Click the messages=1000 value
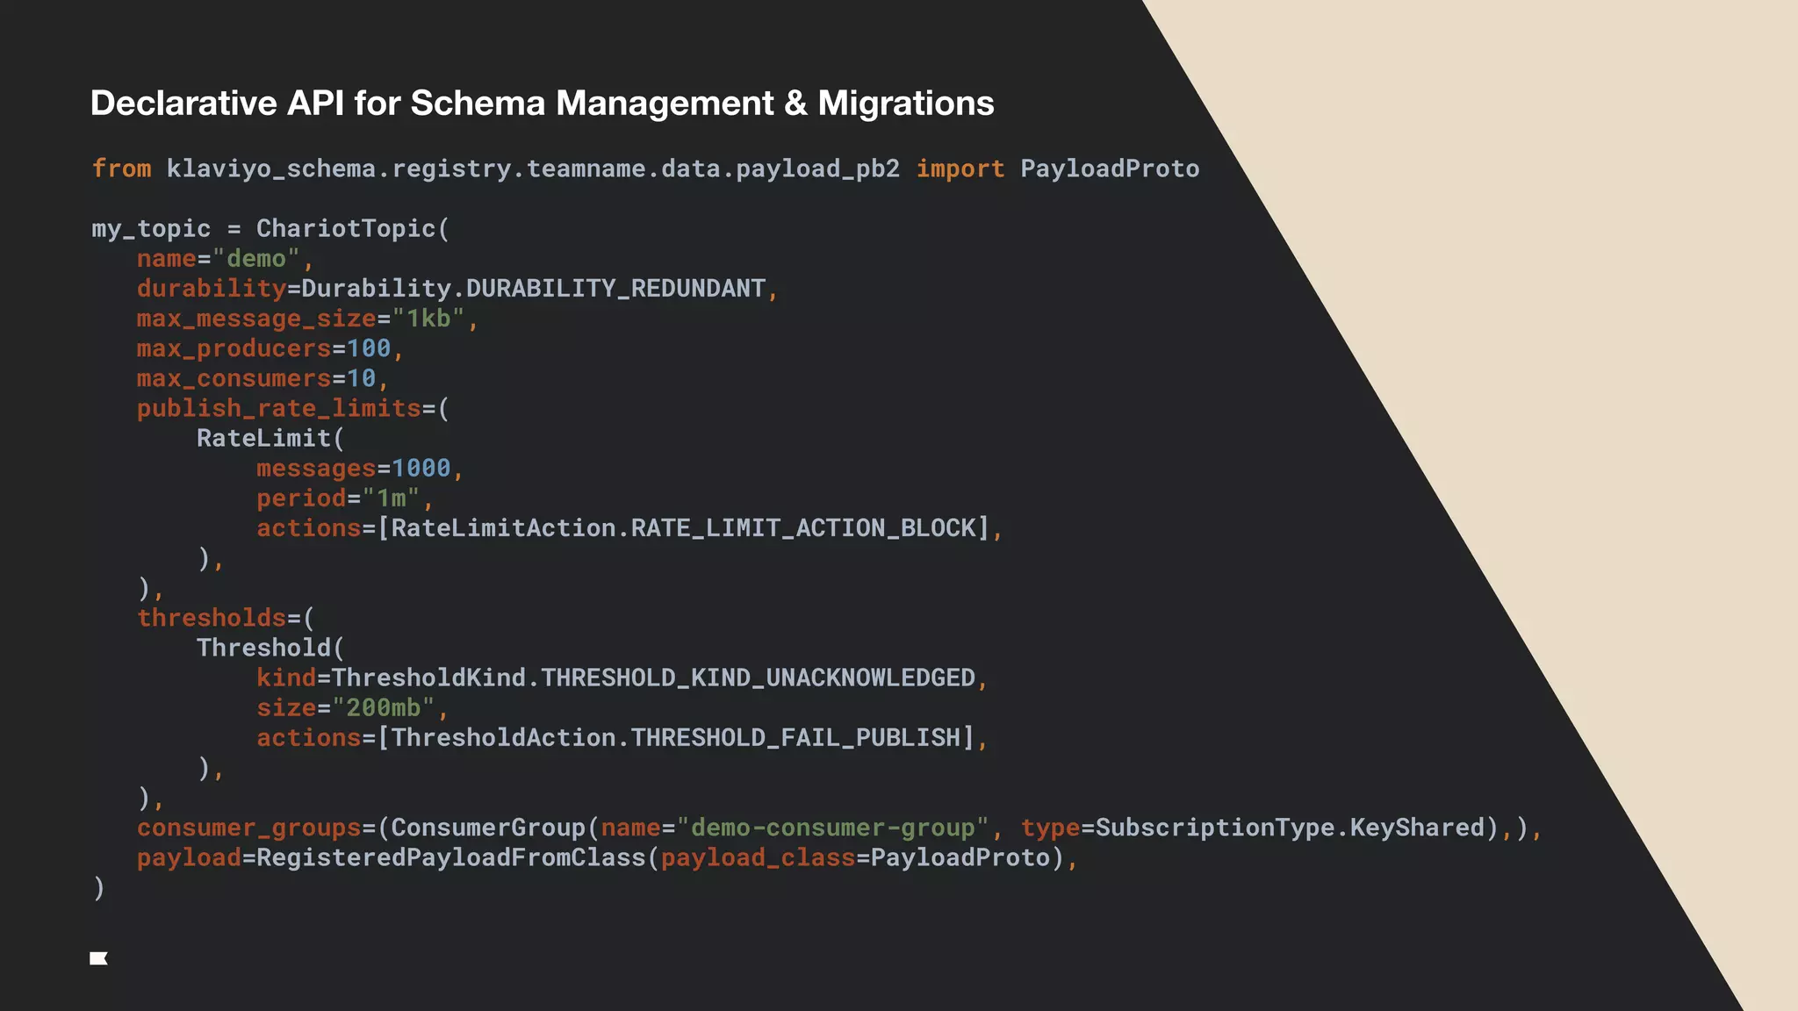 [421, 469]
